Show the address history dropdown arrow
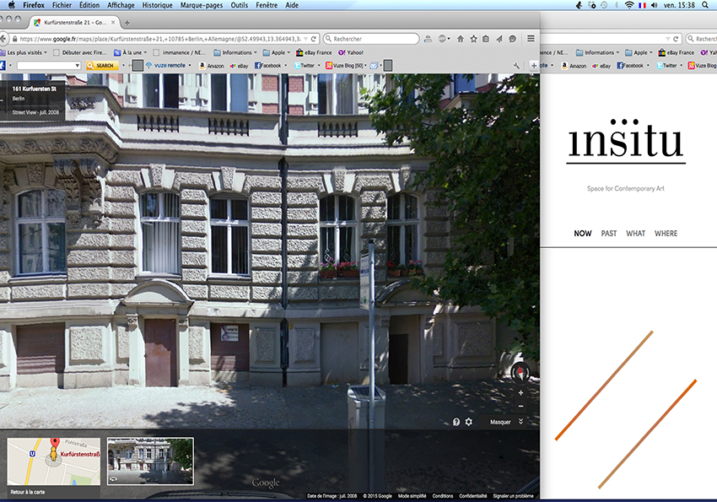This screenshot has height=502, width=717. (306, 39)
